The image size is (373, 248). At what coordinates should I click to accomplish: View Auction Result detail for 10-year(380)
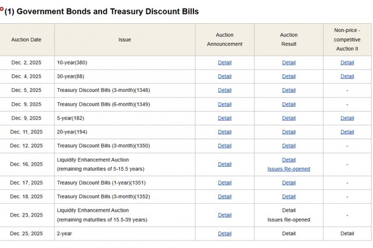[288, 63]
